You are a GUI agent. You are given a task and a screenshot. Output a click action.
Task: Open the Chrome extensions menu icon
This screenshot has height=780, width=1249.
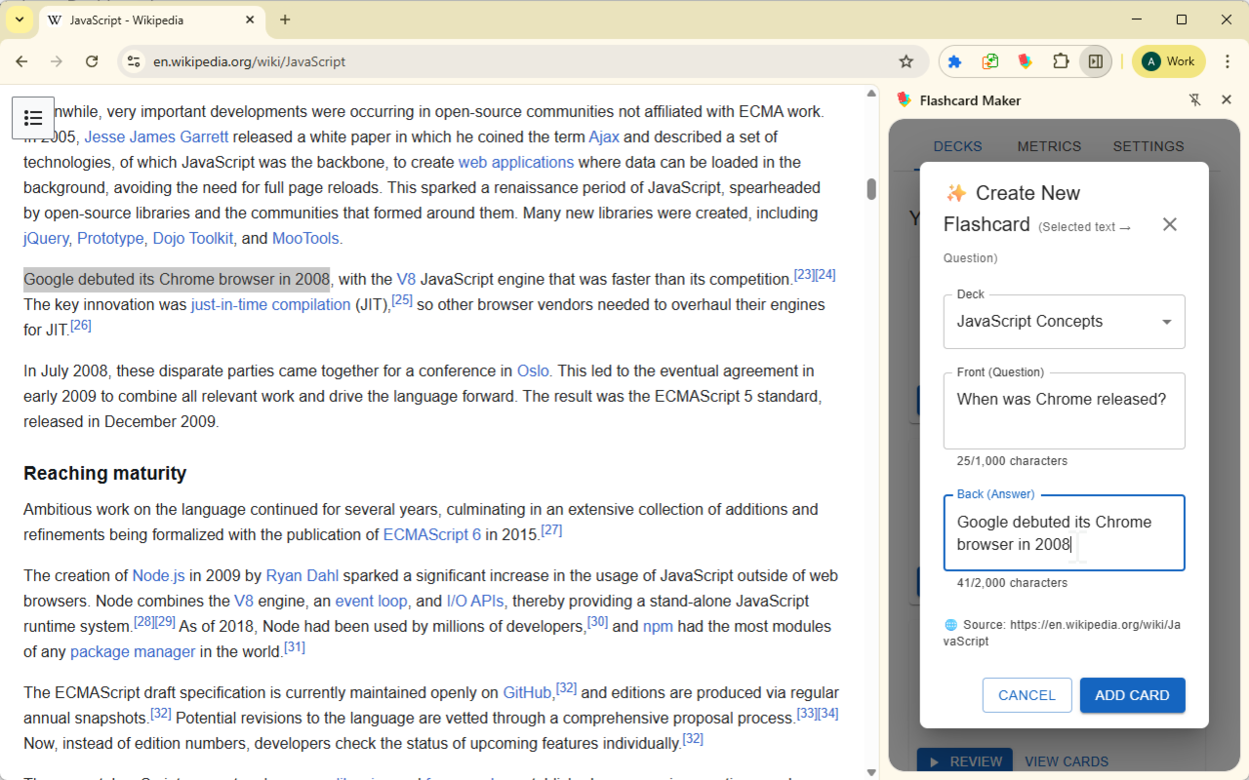(1061, 61)
